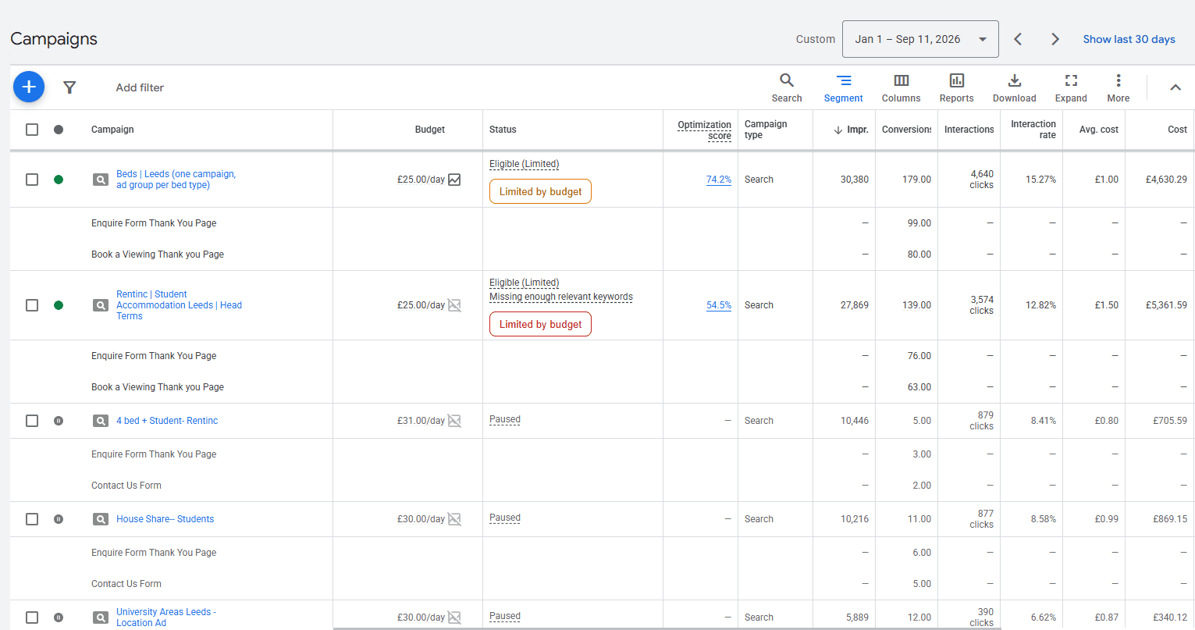Open the Segment menu
The image size is (1195, 630).
click(843, 87)
